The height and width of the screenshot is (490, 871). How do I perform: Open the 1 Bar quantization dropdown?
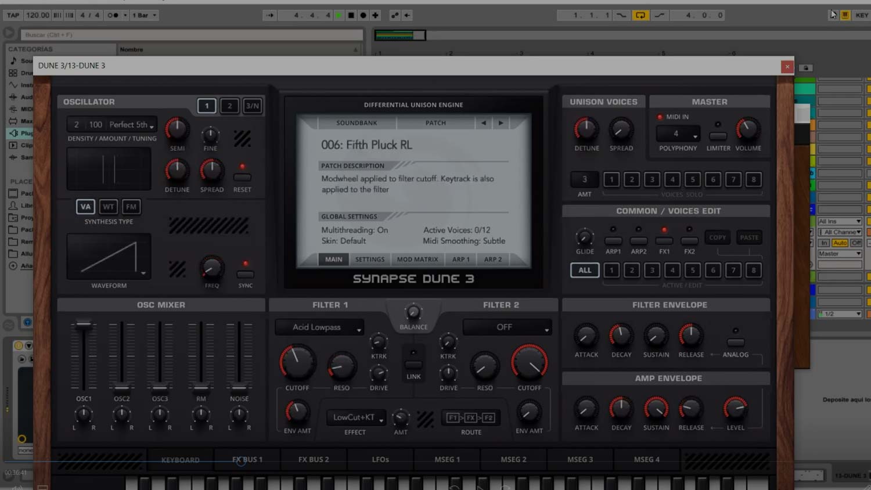[x=145, y=15]
